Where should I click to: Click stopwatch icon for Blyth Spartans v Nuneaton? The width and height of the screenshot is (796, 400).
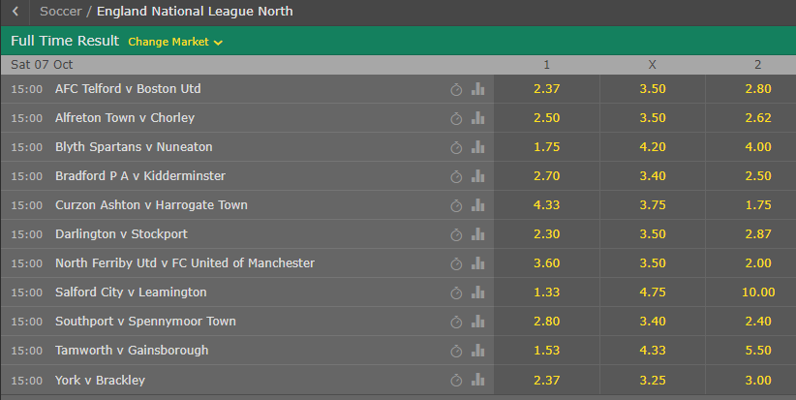point(457,147)
